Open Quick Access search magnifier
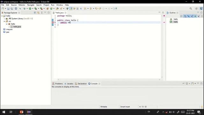Image resolution: width=204 pixels, height=115 pixels. pyautogui.click(x=191, y=9)
